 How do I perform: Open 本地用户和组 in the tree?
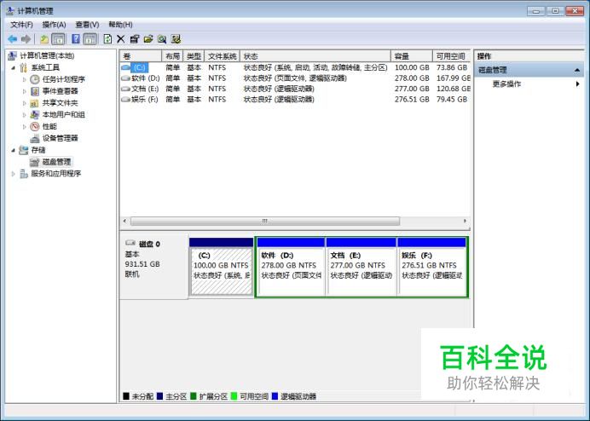[63, 114]
